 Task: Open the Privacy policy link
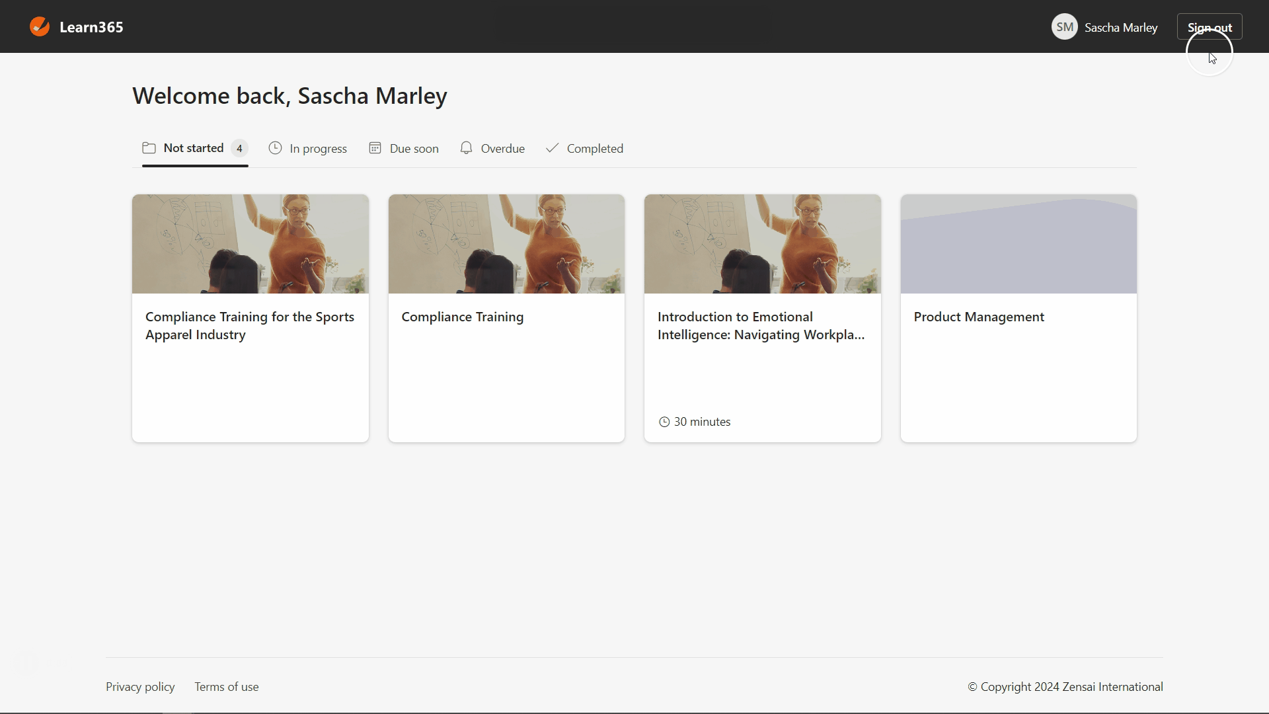point(140,687)
